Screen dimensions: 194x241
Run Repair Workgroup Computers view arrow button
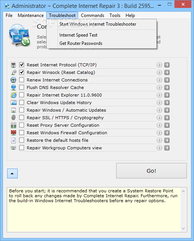click(x=167, y=148)
